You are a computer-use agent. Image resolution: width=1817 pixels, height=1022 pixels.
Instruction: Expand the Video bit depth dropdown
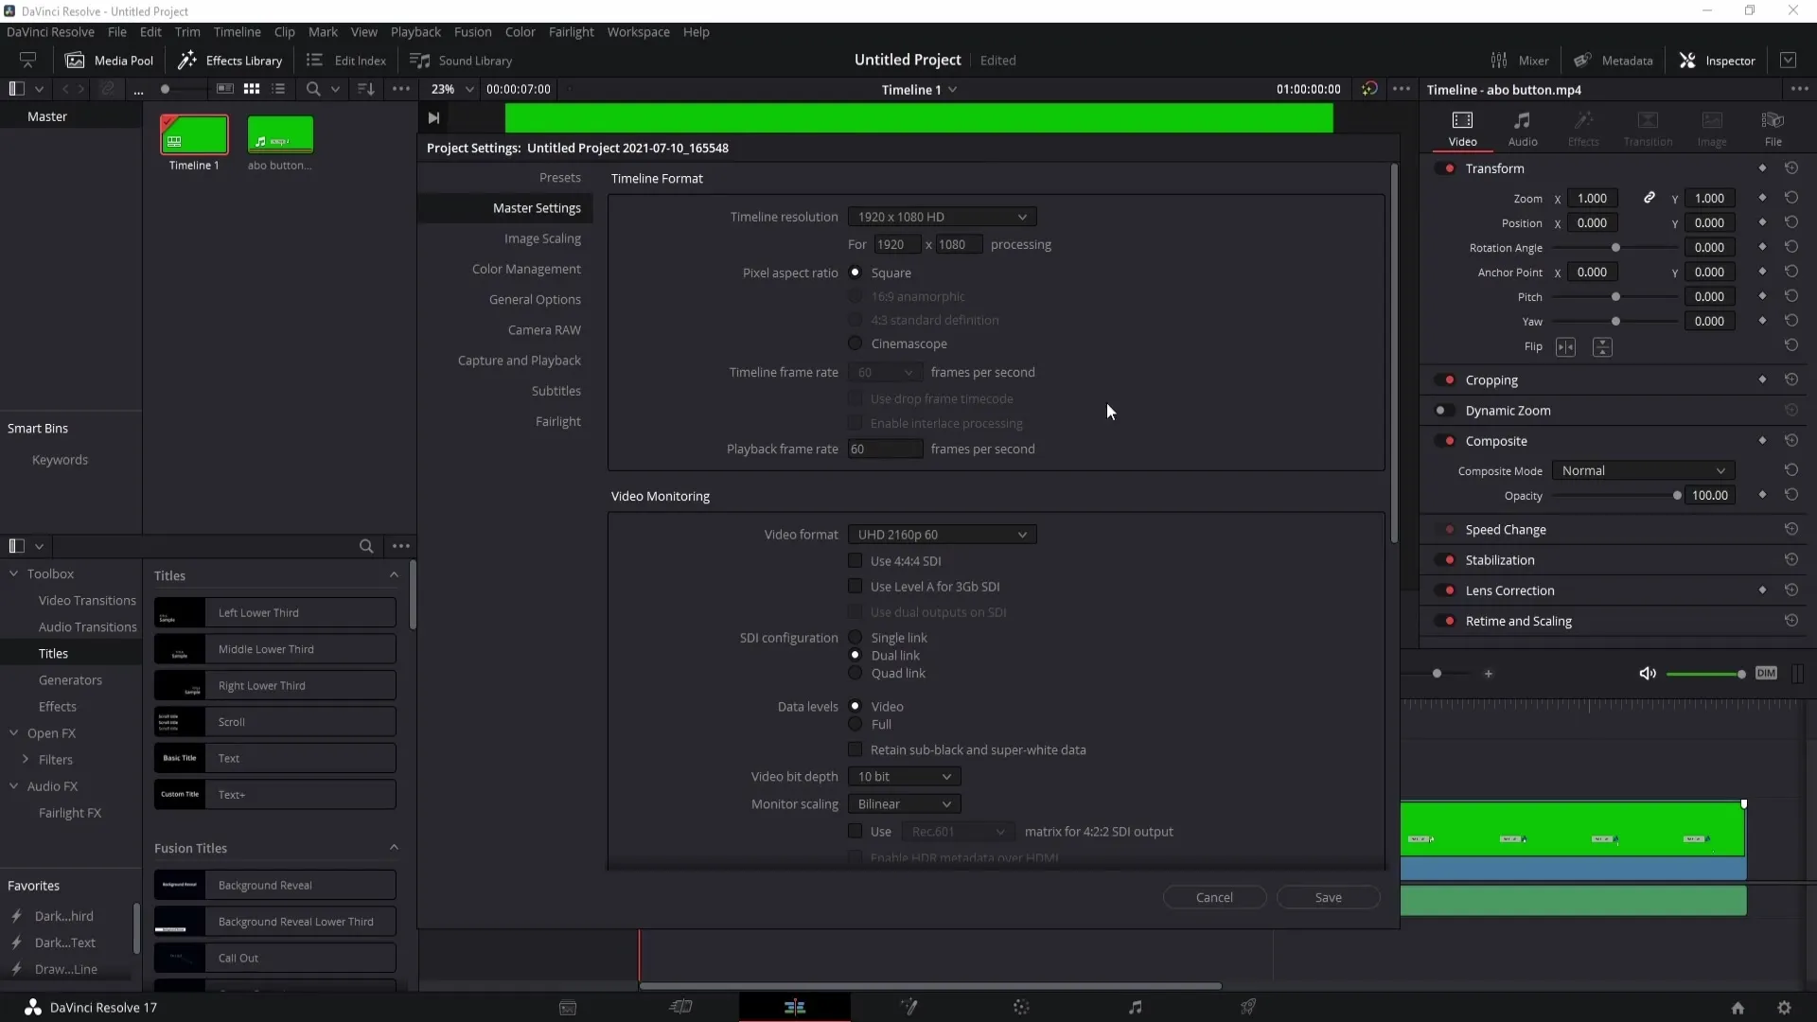905,776
